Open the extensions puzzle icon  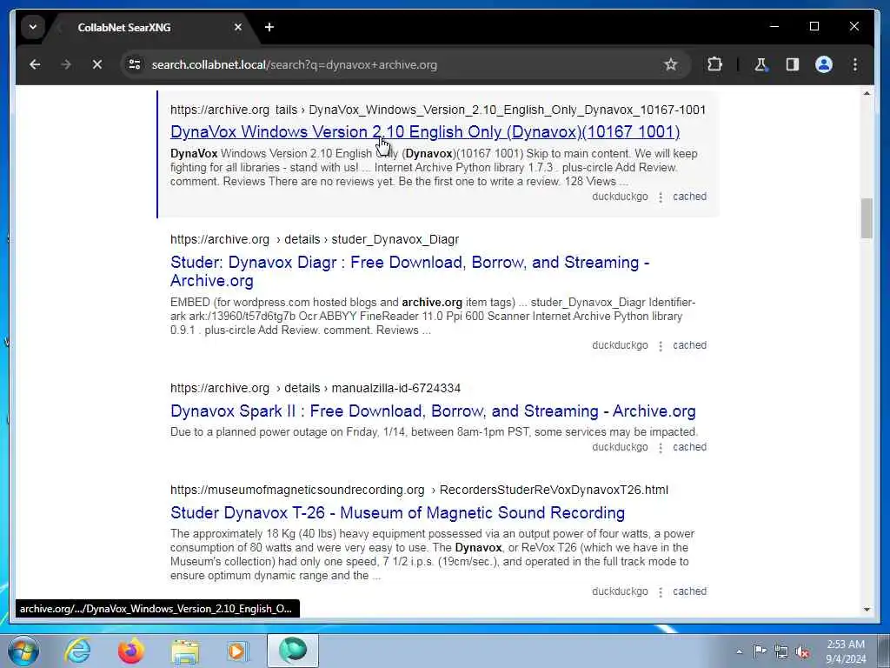(x=714, y=64)
